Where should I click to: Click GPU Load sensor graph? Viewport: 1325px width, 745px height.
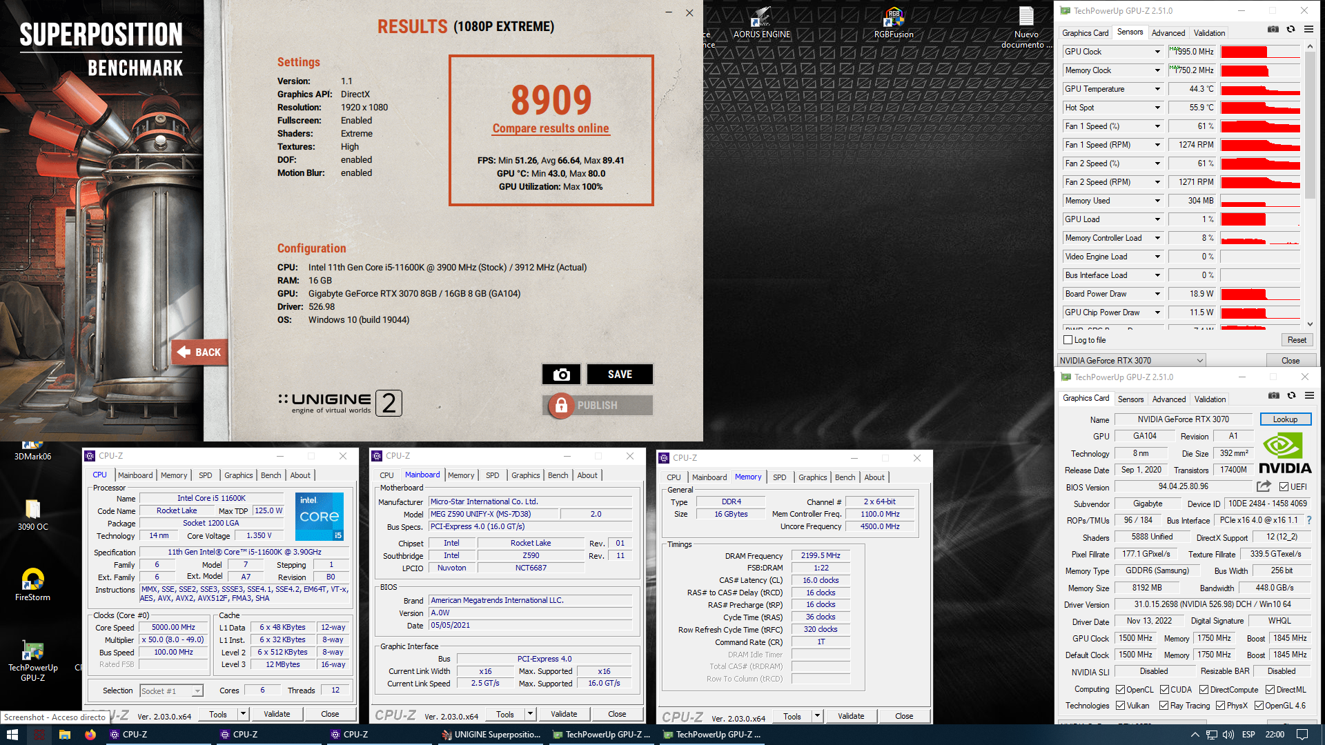click(1260, 219)
